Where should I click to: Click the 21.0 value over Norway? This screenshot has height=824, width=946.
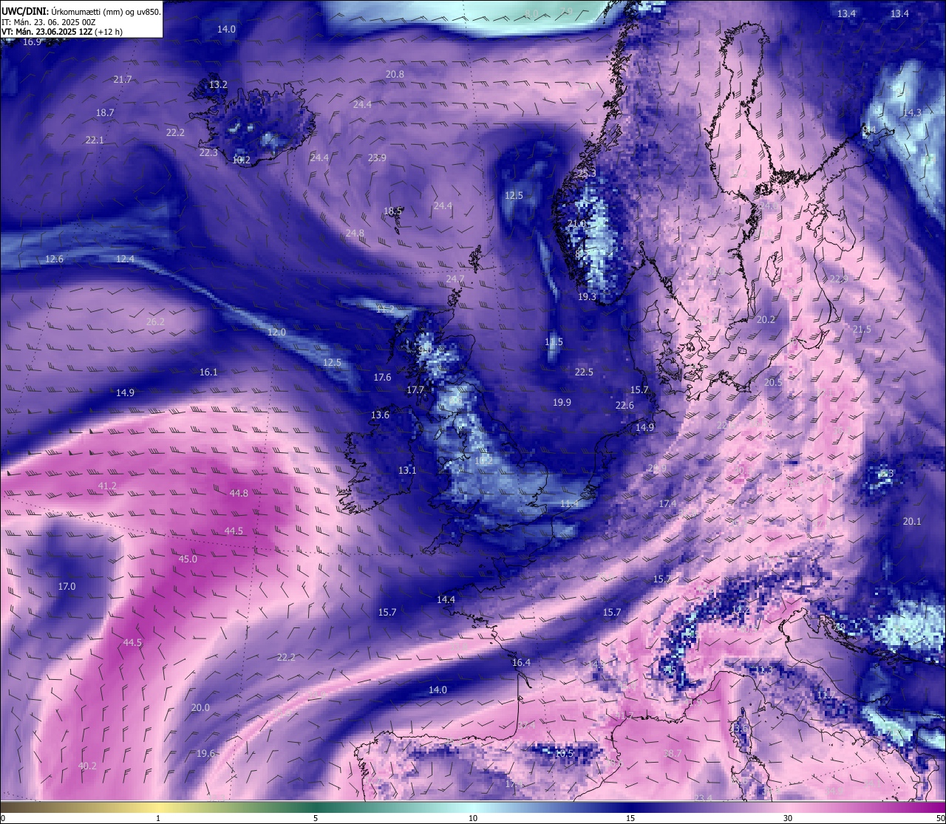(x=576, y=223)
